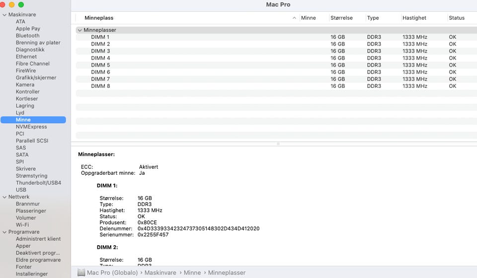477x278 pixels.
Task: Open Administrert klient section
Action: (x=38, y=239)
